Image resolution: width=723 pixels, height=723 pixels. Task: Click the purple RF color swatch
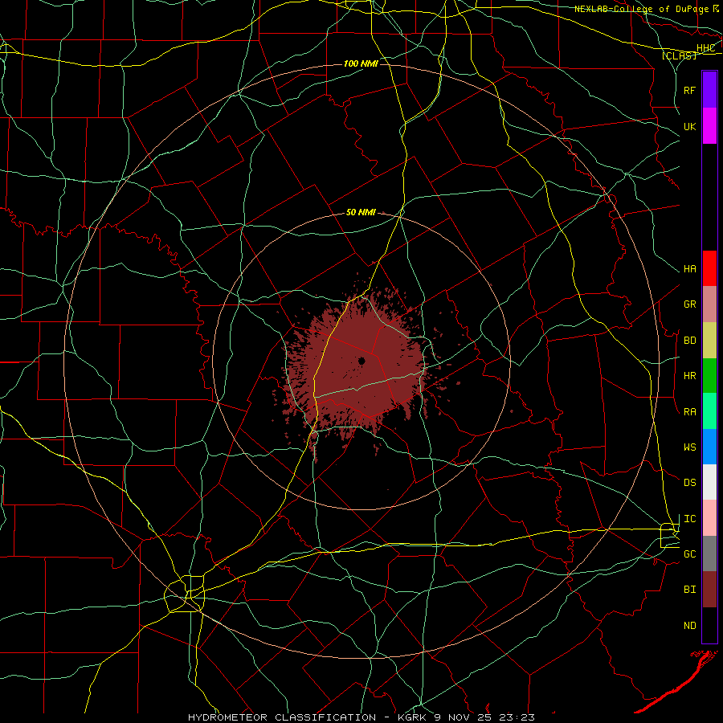[709, 90]
